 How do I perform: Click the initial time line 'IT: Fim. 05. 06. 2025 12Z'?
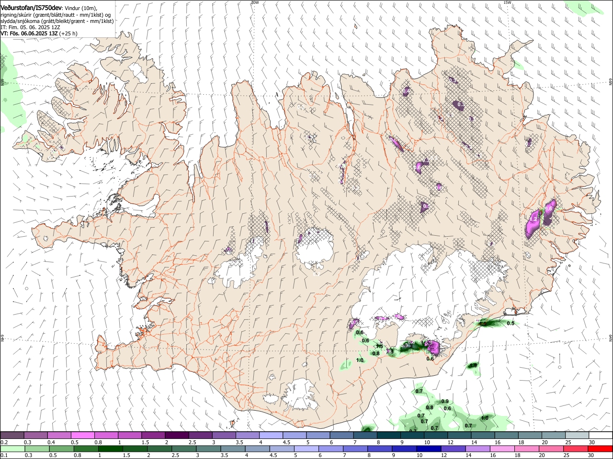31,28
